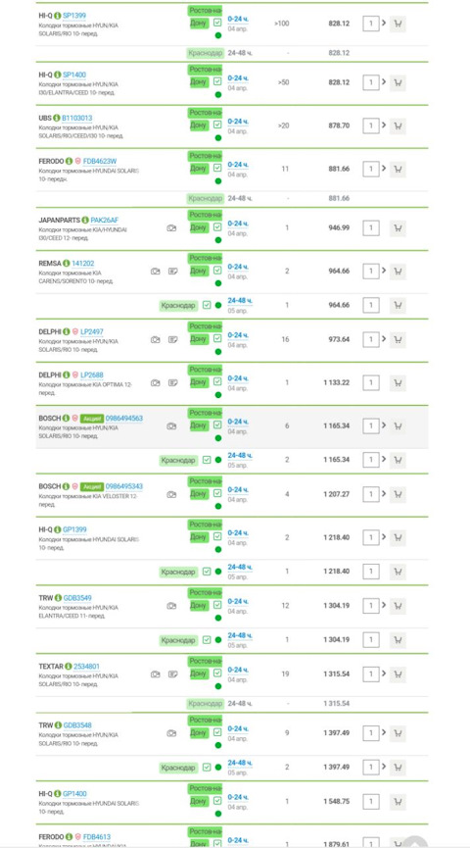Add TRW GDB3548 to cart
Viewport: 470px width, 848px height.
(x=398, y=733)
